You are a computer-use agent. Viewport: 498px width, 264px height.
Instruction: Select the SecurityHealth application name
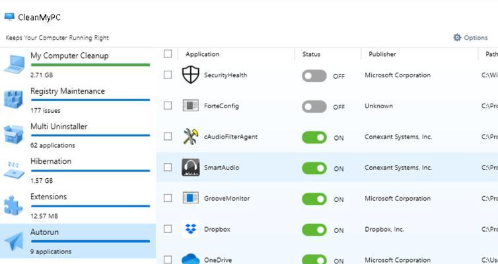tap(225, 75)
